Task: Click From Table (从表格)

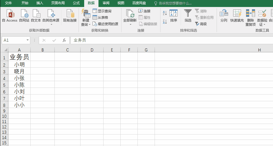Action: pyautogui.click(x=100, y=18)
